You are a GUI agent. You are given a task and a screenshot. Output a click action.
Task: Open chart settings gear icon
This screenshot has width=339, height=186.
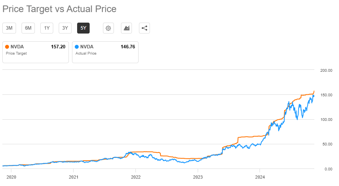pos(108,28)
